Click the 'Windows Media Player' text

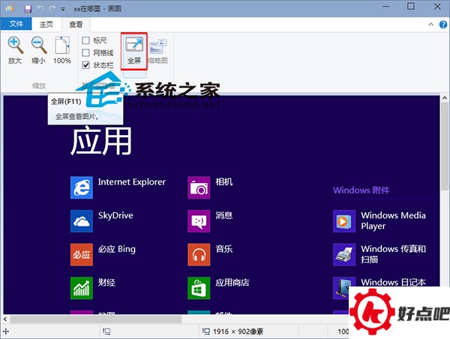(393, 220)
